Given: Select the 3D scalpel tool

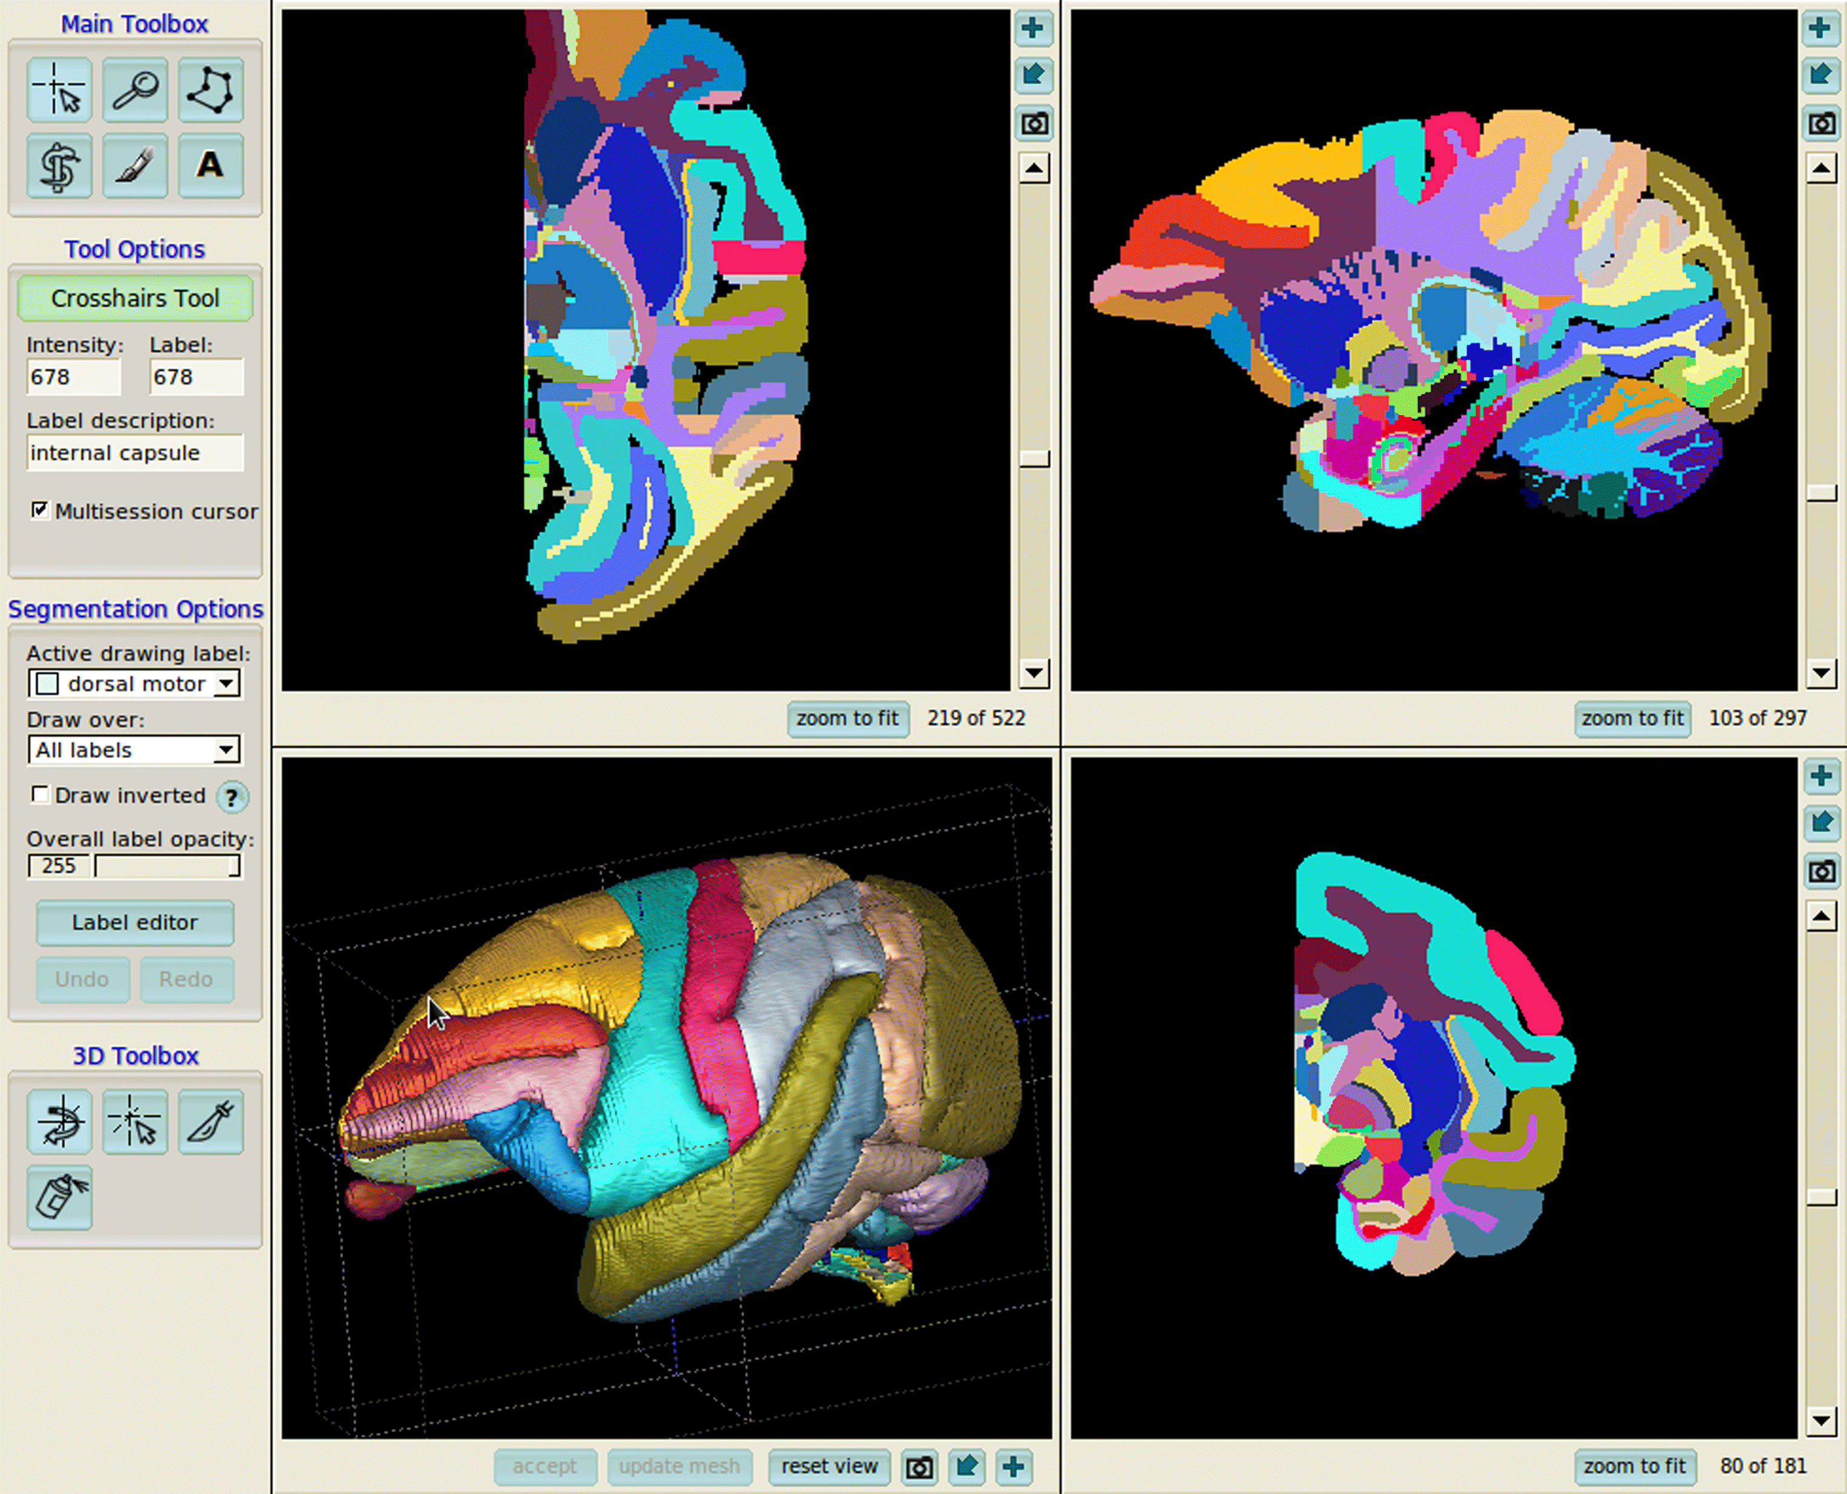Looking at the screenshot, I should [211, 1121].
